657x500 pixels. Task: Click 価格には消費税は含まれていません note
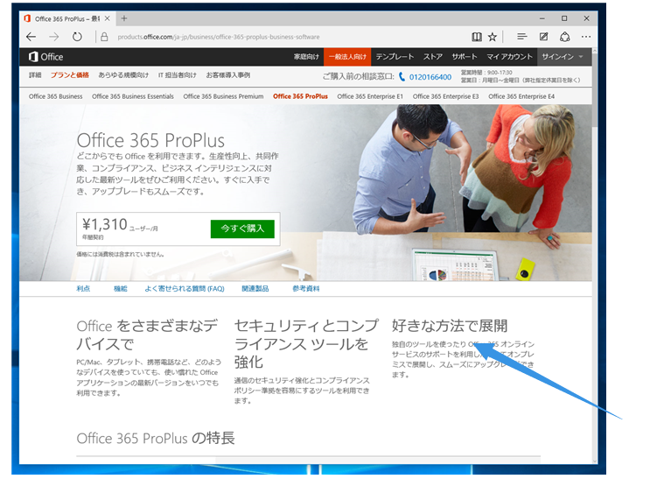click(x=120, y=254)
